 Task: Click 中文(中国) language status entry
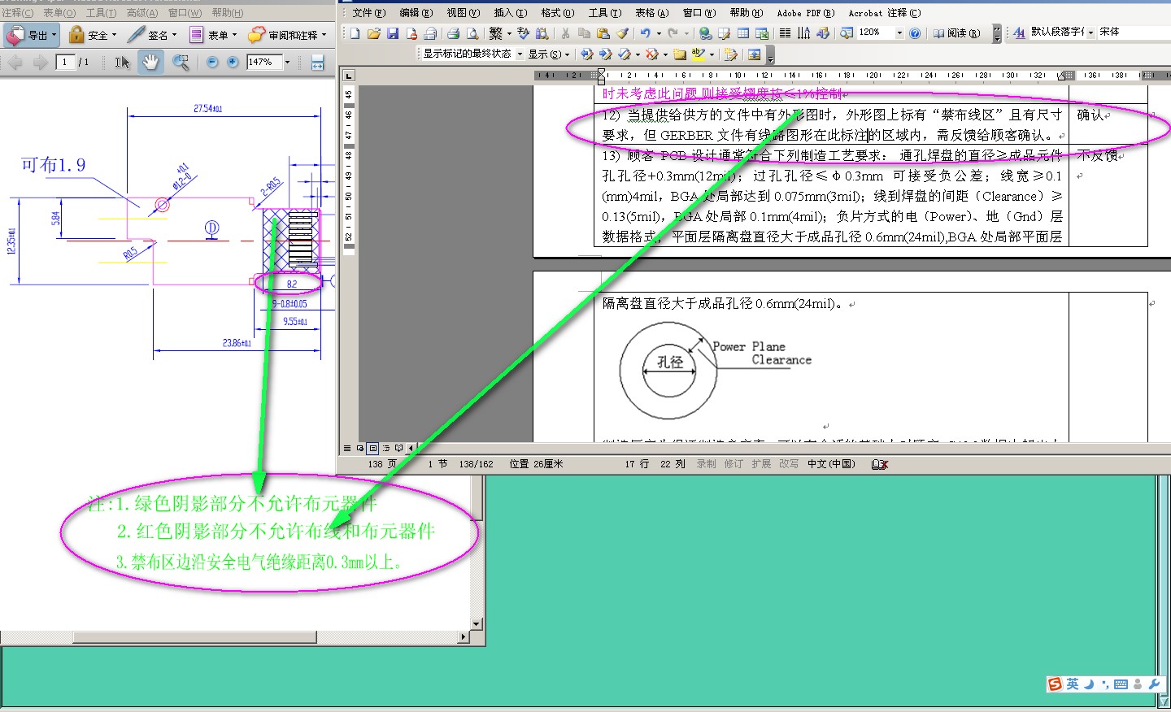coord(831,464)
